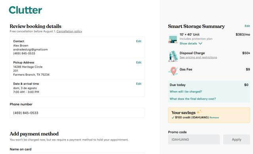Click the date dom, 3 de agosto

point(25,88)
